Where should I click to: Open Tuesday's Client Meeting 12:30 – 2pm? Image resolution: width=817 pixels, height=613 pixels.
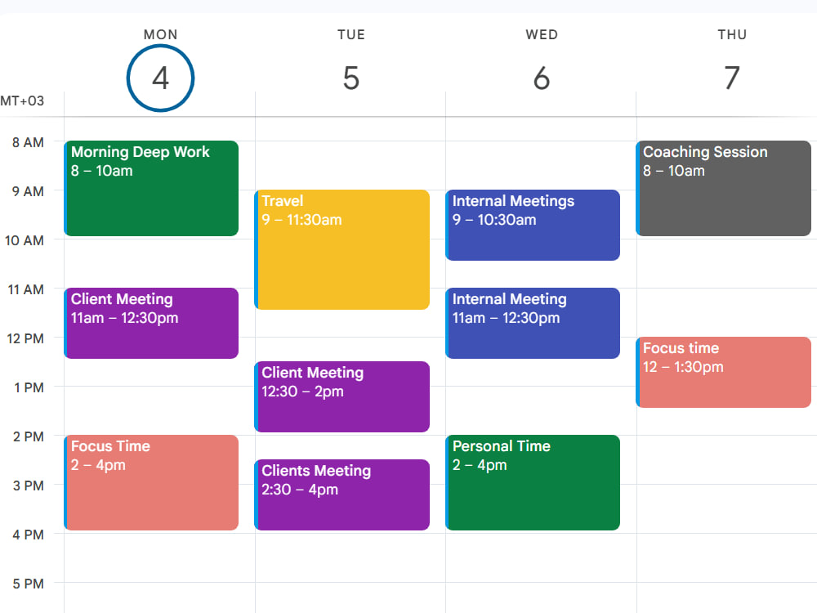pyautogui.click(x=342, y=396)
